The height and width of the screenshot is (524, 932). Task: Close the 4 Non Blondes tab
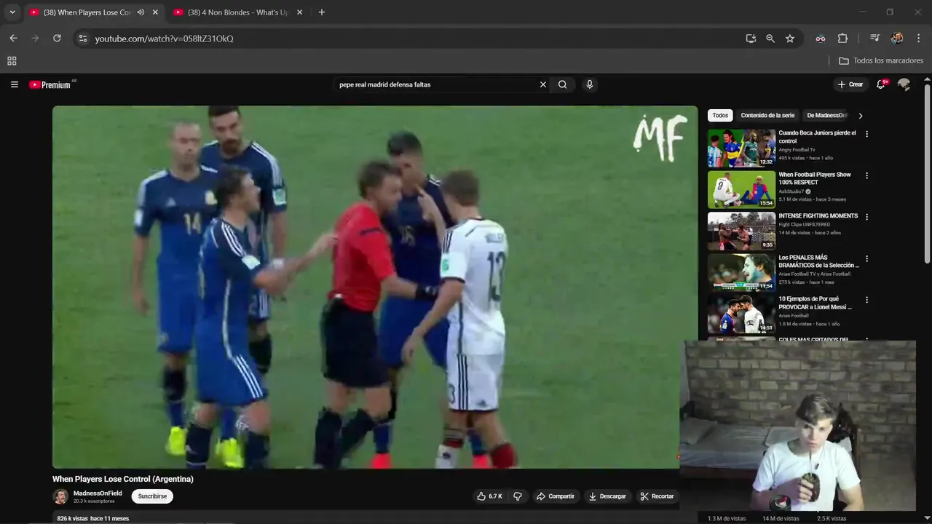(299, 12)
